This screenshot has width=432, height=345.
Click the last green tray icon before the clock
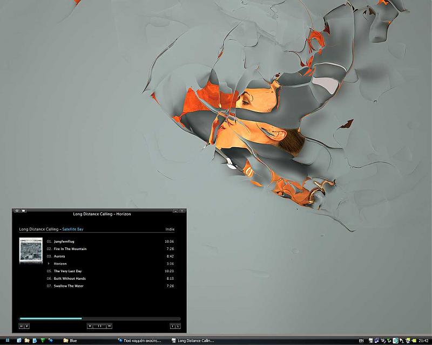414,341
